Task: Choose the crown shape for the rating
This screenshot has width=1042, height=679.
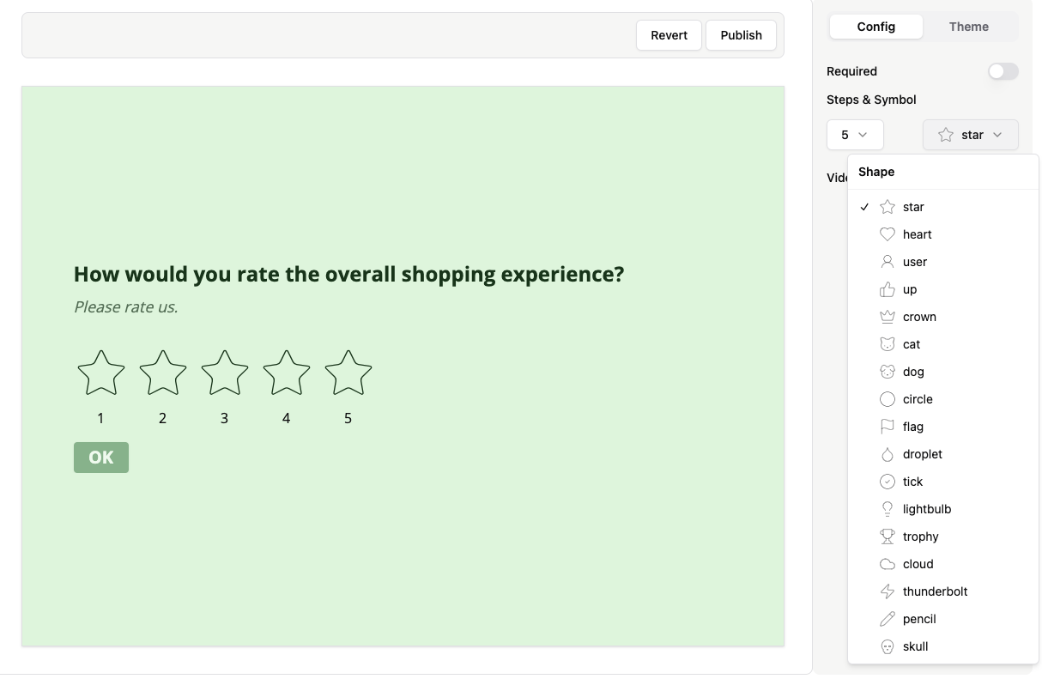Action: click(919, 317)
